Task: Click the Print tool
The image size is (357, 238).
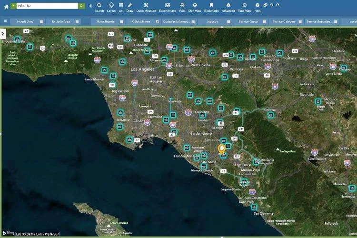Action: click(182, 8)
